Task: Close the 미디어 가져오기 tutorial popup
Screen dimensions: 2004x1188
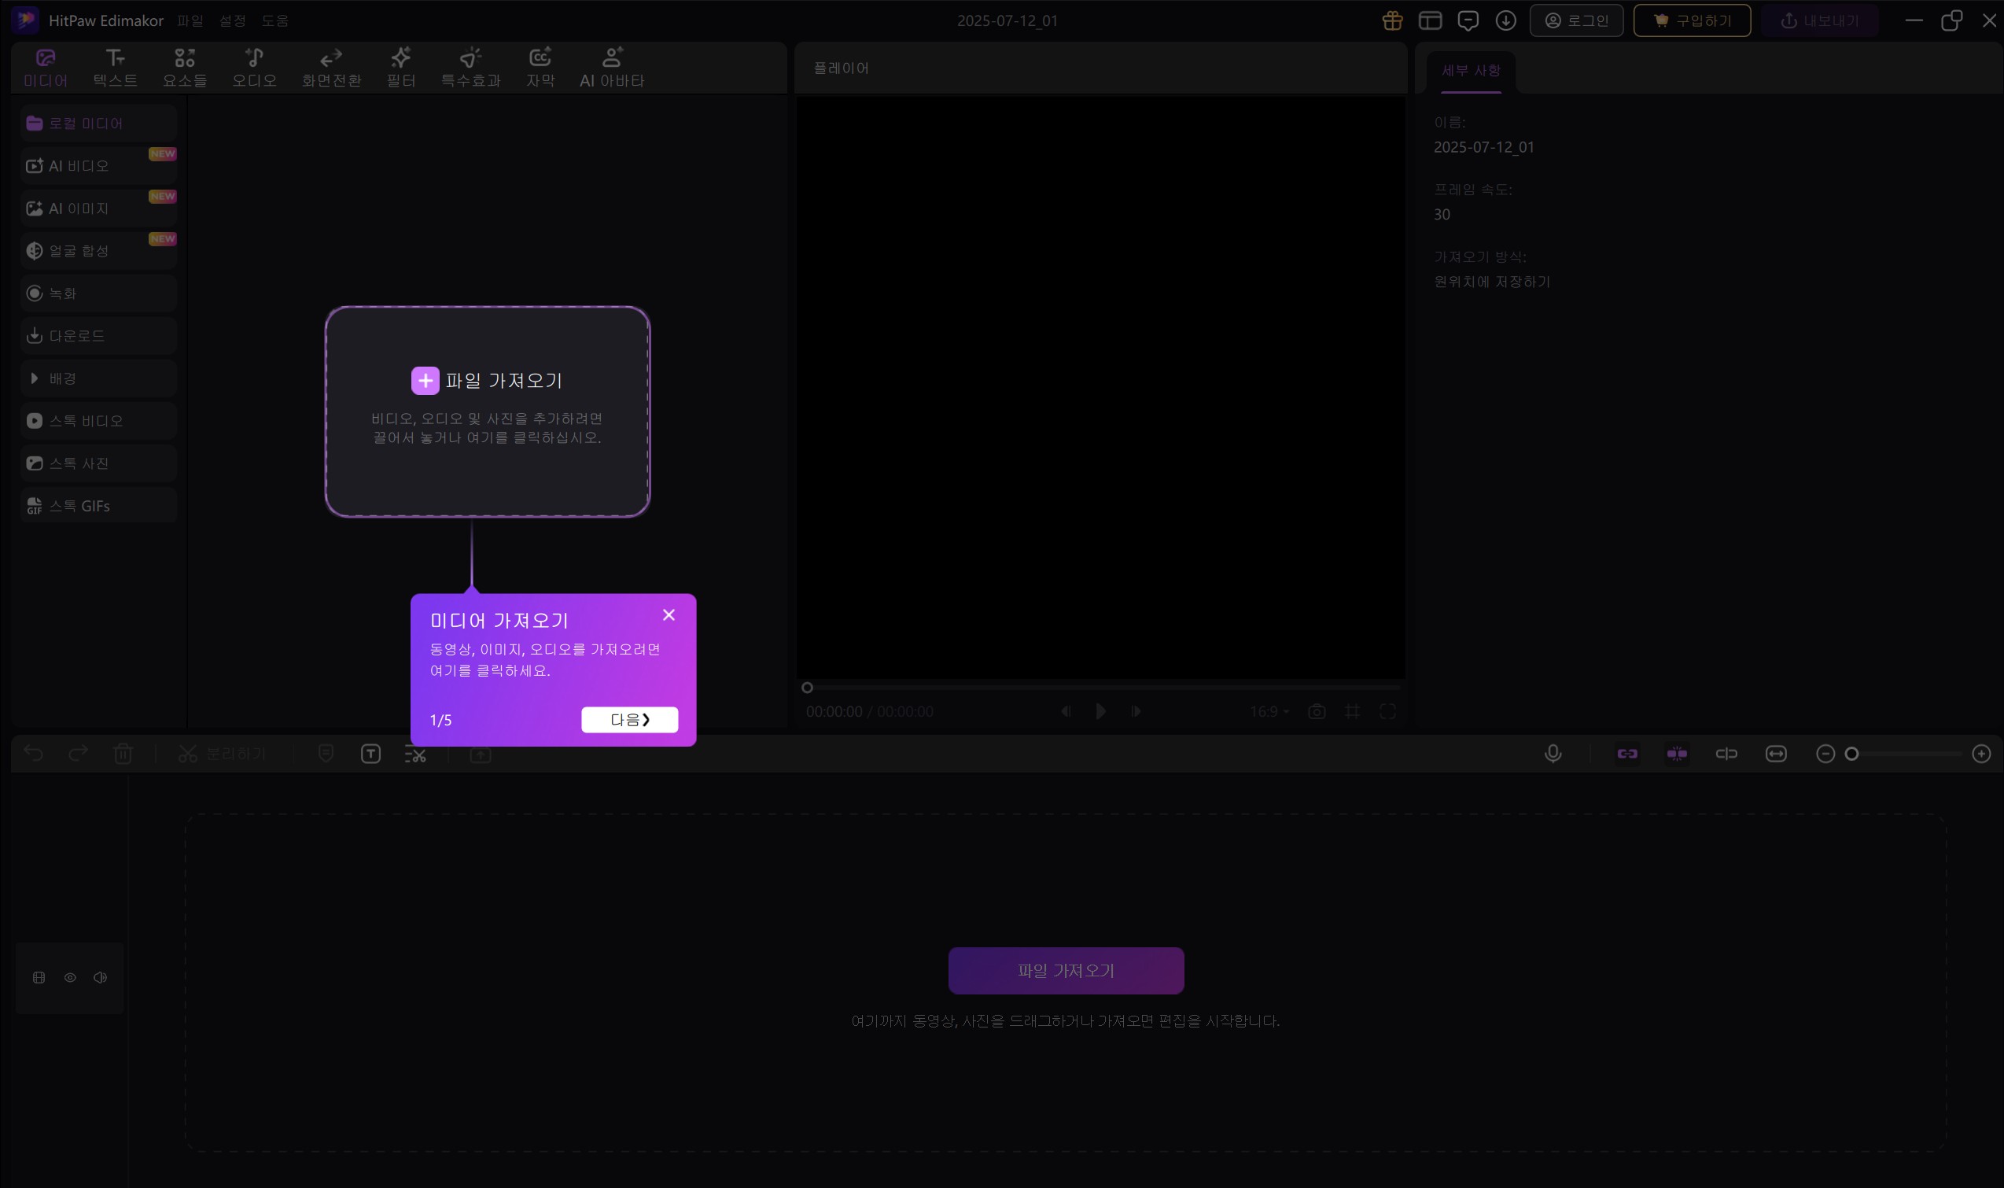Action: 669,614
